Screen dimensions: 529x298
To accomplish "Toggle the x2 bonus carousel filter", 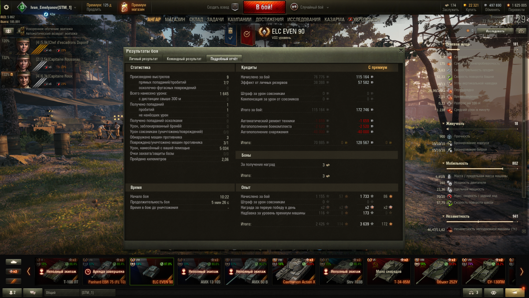I will tap(13, 271).
